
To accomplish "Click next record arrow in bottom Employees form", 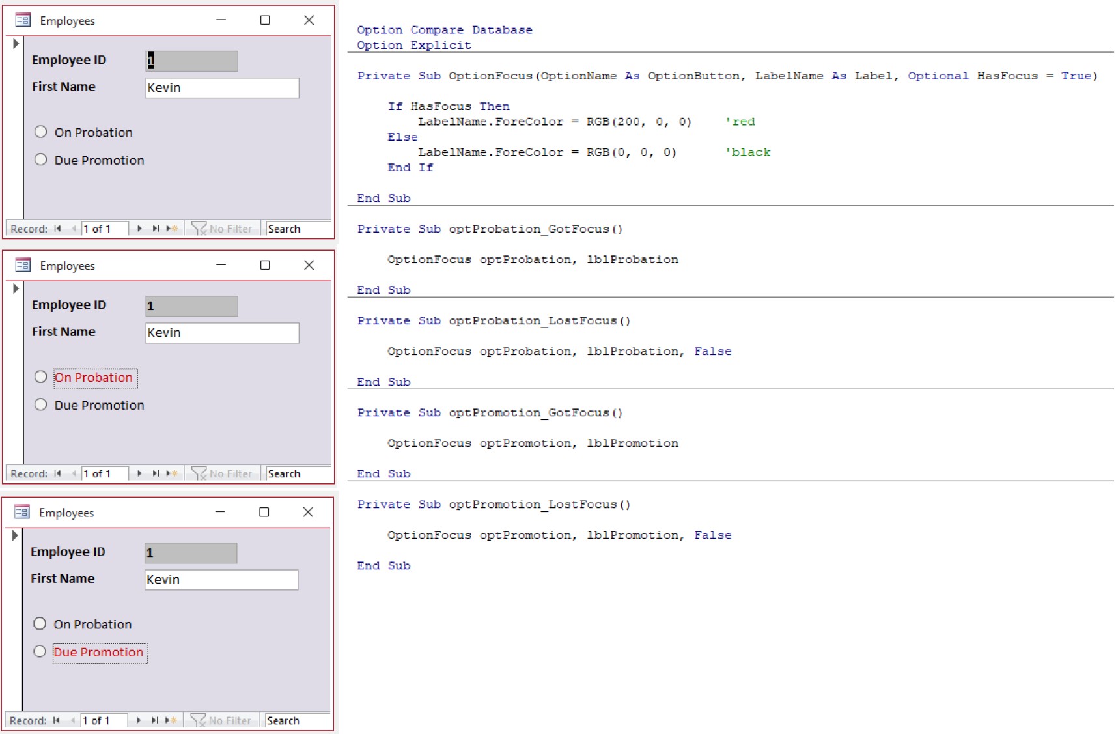I will [x=138, y=720].
